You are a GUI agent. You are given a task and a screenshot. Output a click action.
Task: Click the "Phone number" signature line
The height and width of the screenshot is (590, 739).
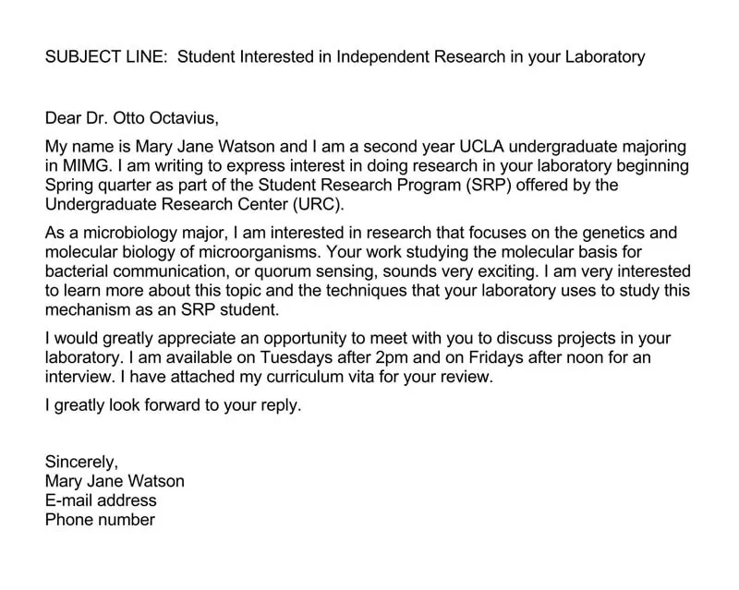[x=100, y=519]
